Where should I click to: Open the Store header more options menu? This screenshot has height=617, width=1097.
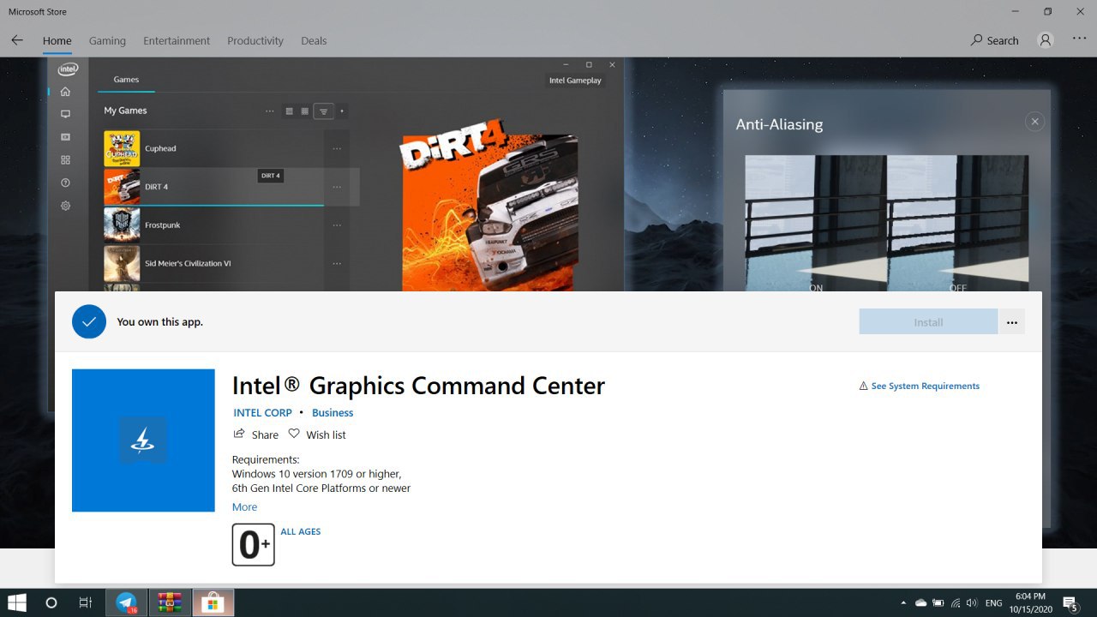click(1079, 39)
